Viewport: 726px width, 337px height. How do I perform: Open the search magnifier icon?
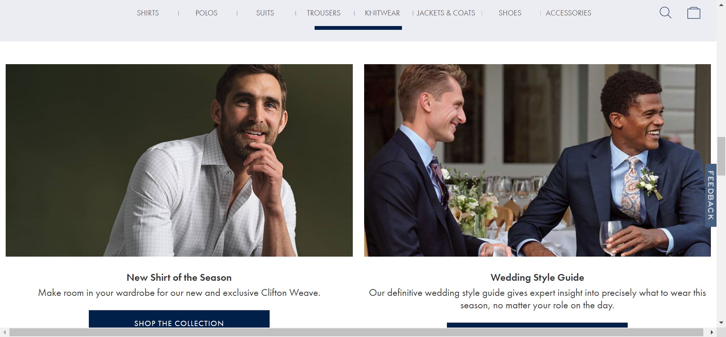665,12
